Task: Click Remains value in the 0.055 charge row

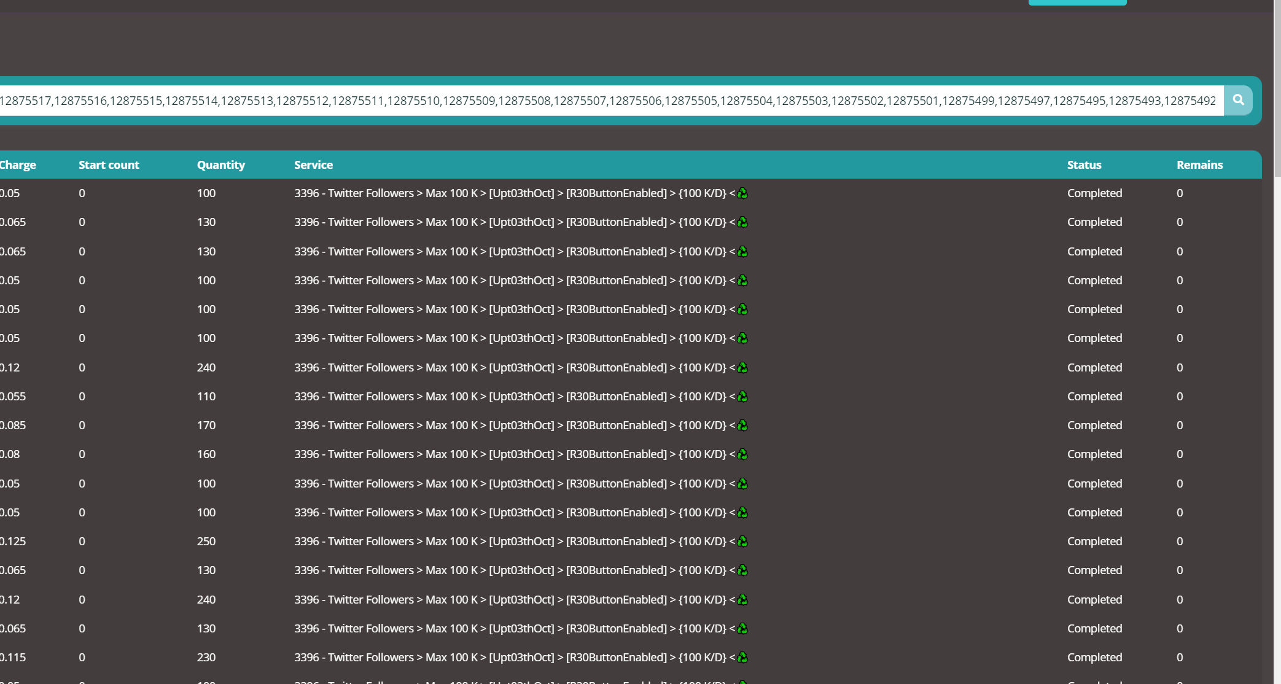Action: (1180, 396)
